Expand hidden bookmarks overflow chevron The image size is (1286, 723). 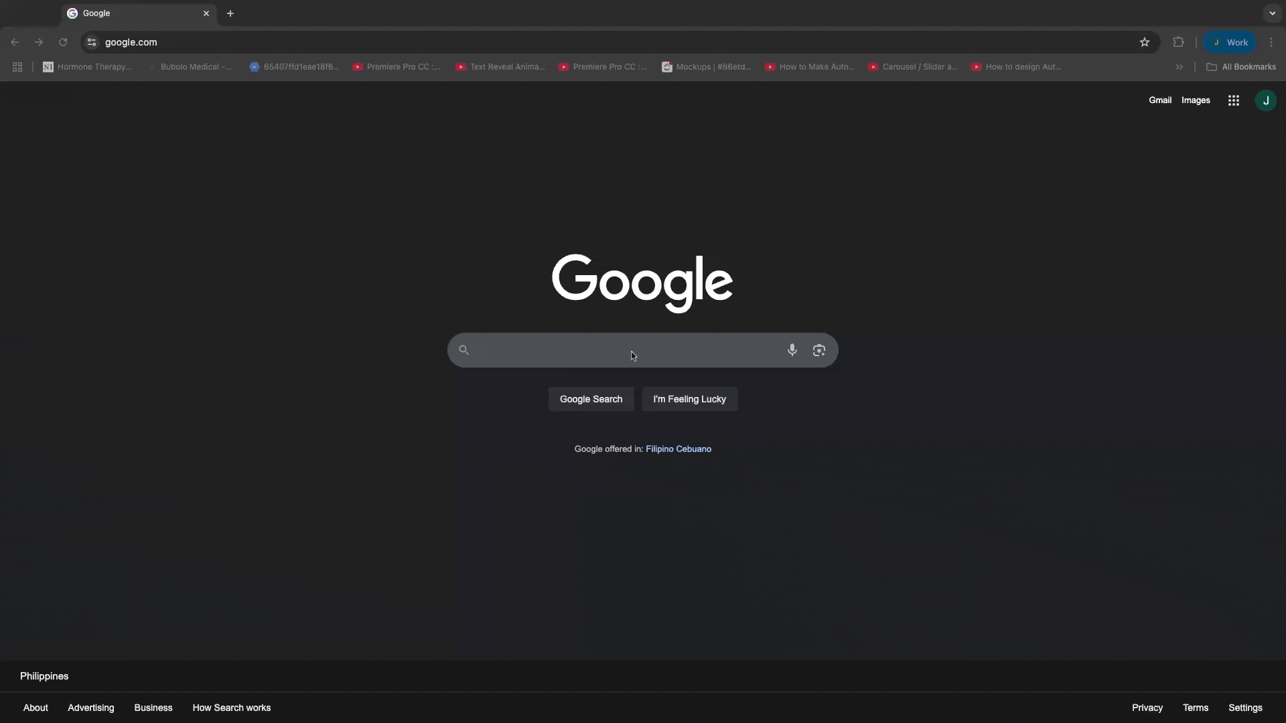coord(1179,67)
